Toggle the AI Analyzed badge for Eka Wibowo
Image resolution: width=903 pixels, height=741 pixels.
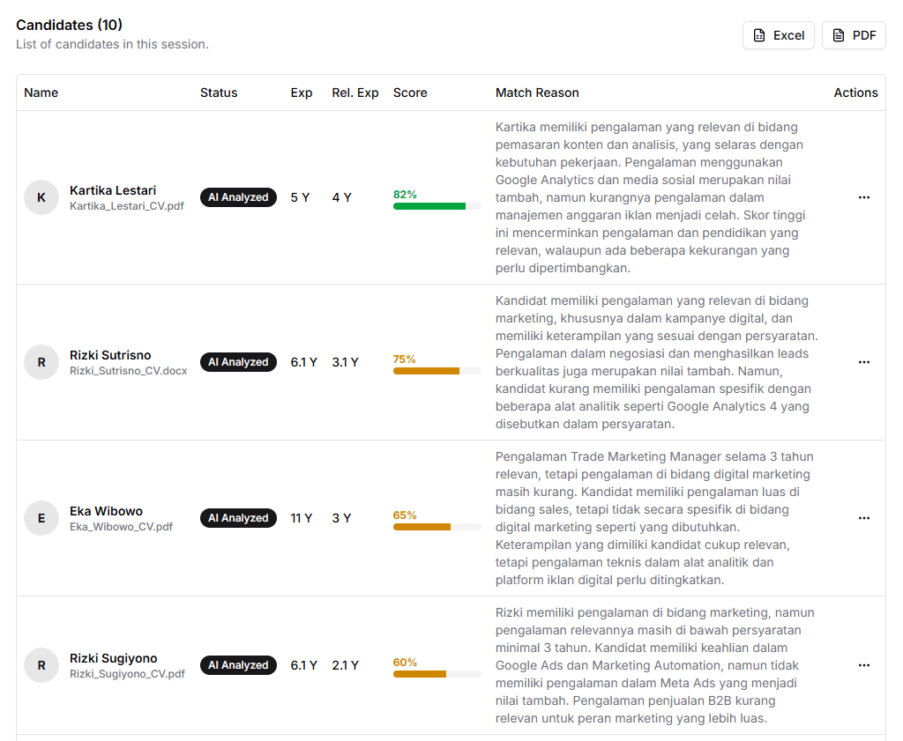click(x=238, y=518)
